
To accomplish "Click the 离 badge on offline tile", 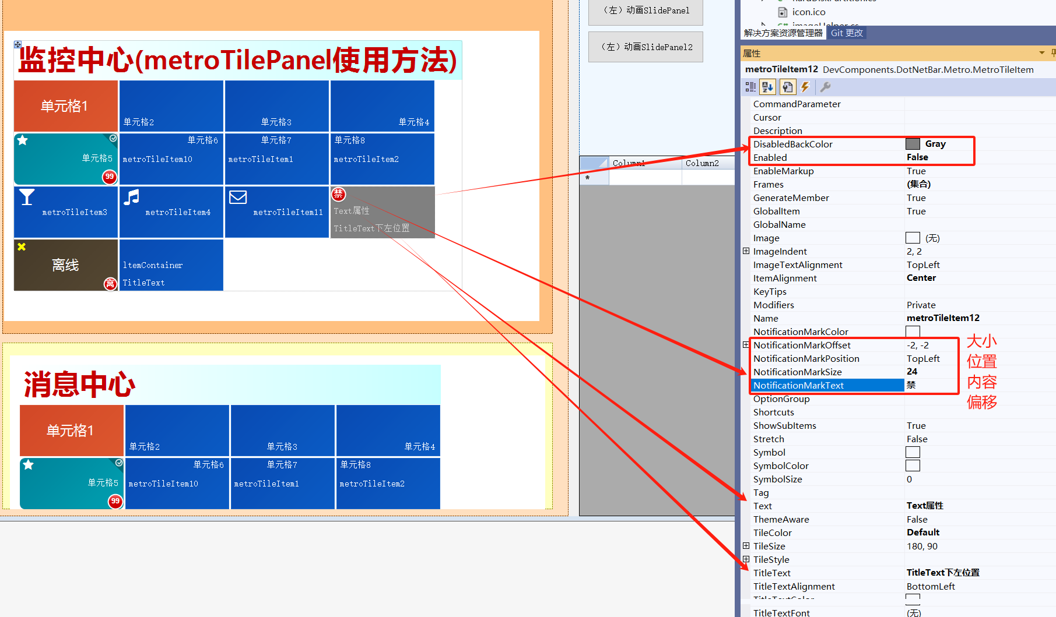I will click(110, 284).
